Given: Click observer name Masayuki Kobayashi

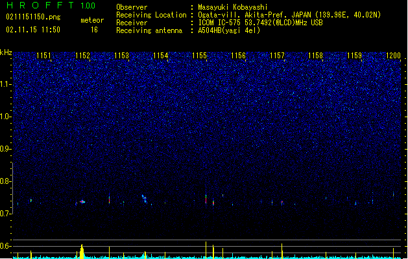Looking at the screenshot, I should pyautogui.click(x=233, y=7).
